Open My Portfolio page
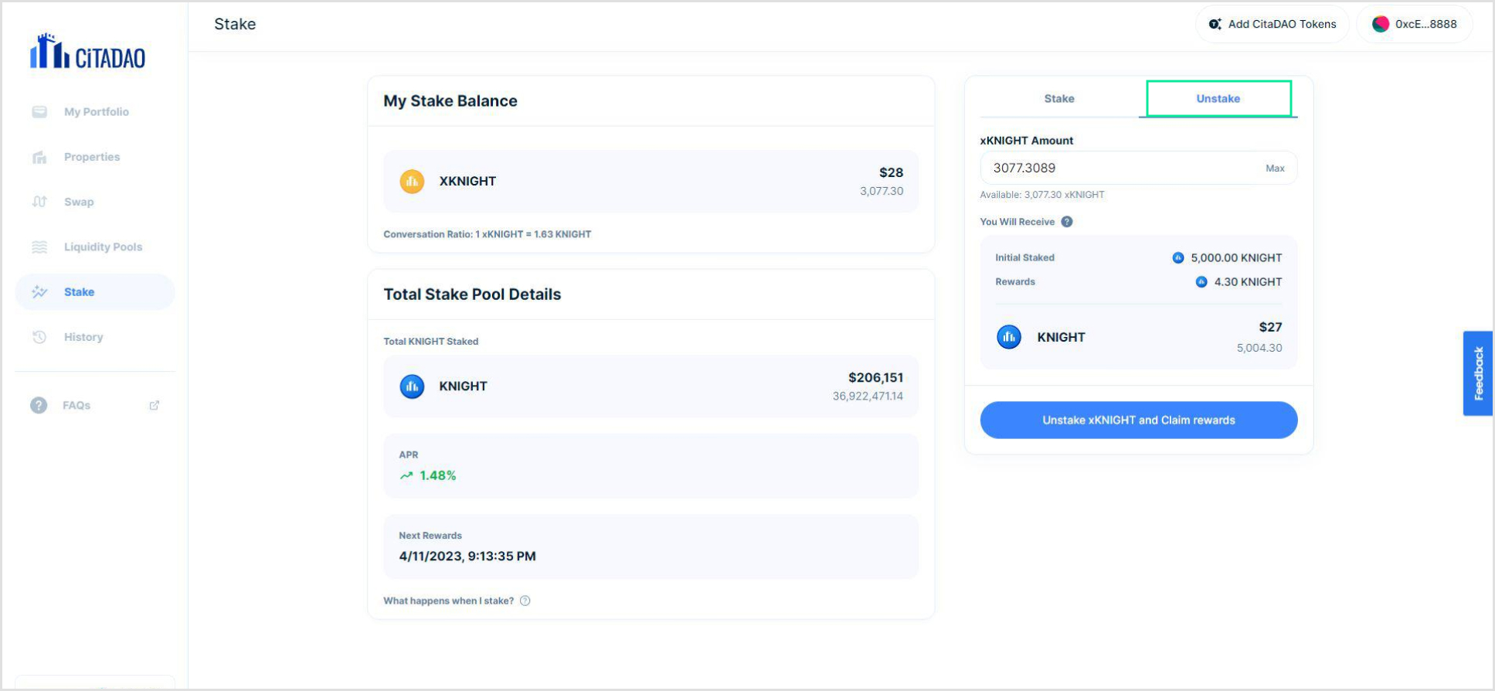This screenshot has width=1495, height=691. tap(95, 112)
